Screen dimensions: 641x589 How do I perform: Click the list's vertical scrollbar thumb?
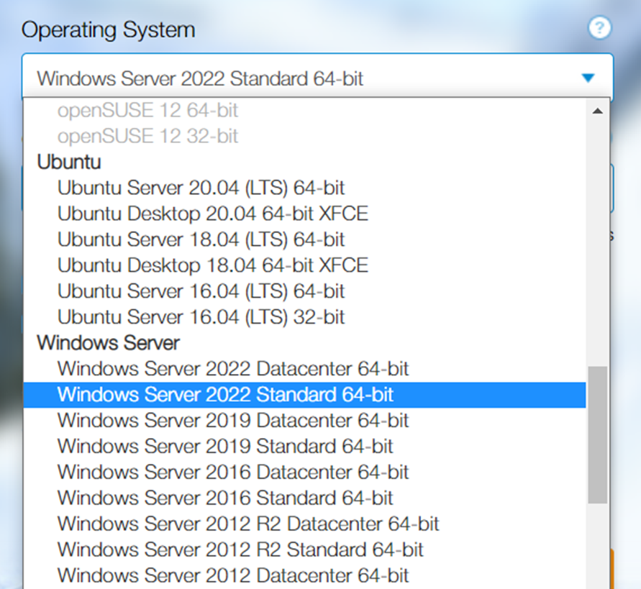coord(597,435)
